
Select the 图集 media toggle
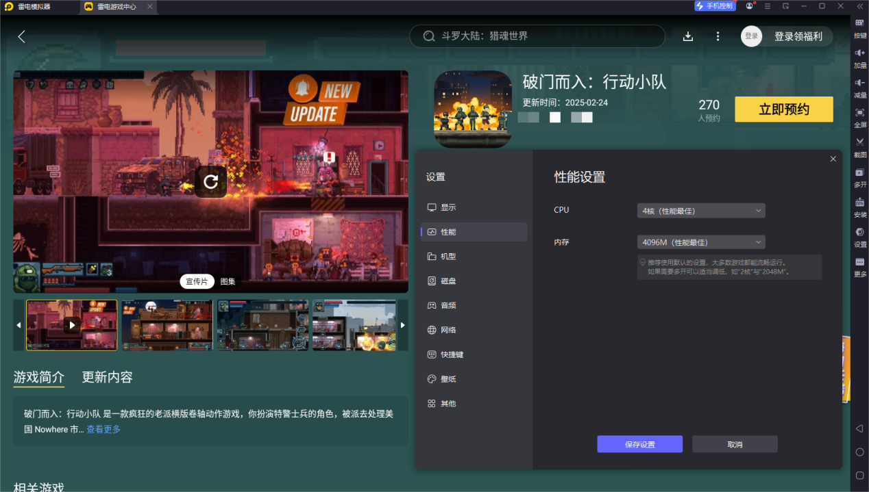(x=228, y=281)
